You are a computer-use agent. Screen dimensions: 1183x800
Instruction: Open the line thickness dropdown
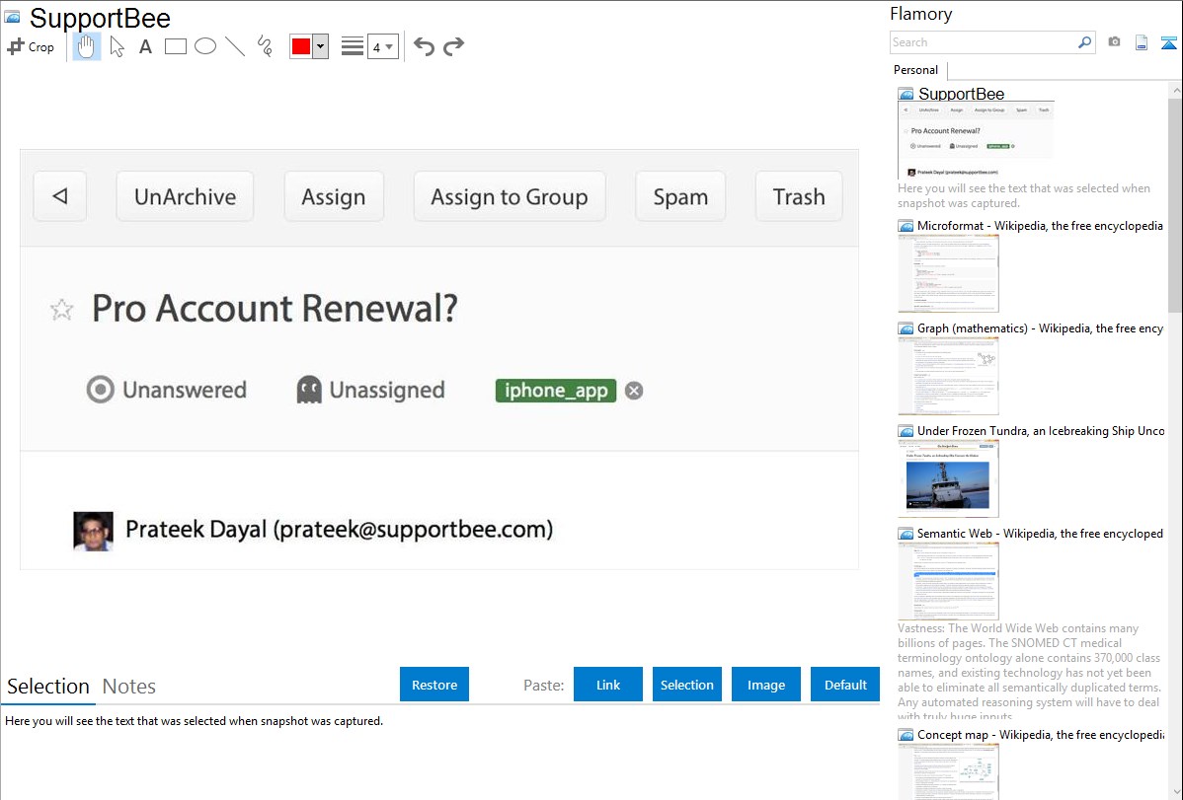click(x=382, y=46)
